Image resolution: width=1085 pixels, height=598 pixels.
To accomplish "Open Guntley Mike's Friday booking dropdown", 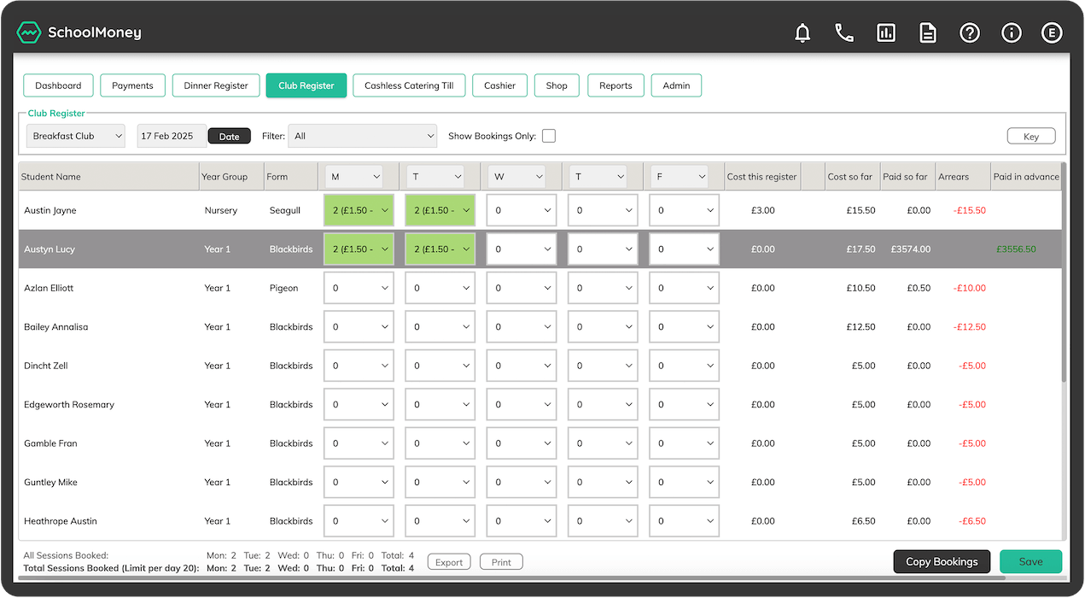I will pos(684,483).
